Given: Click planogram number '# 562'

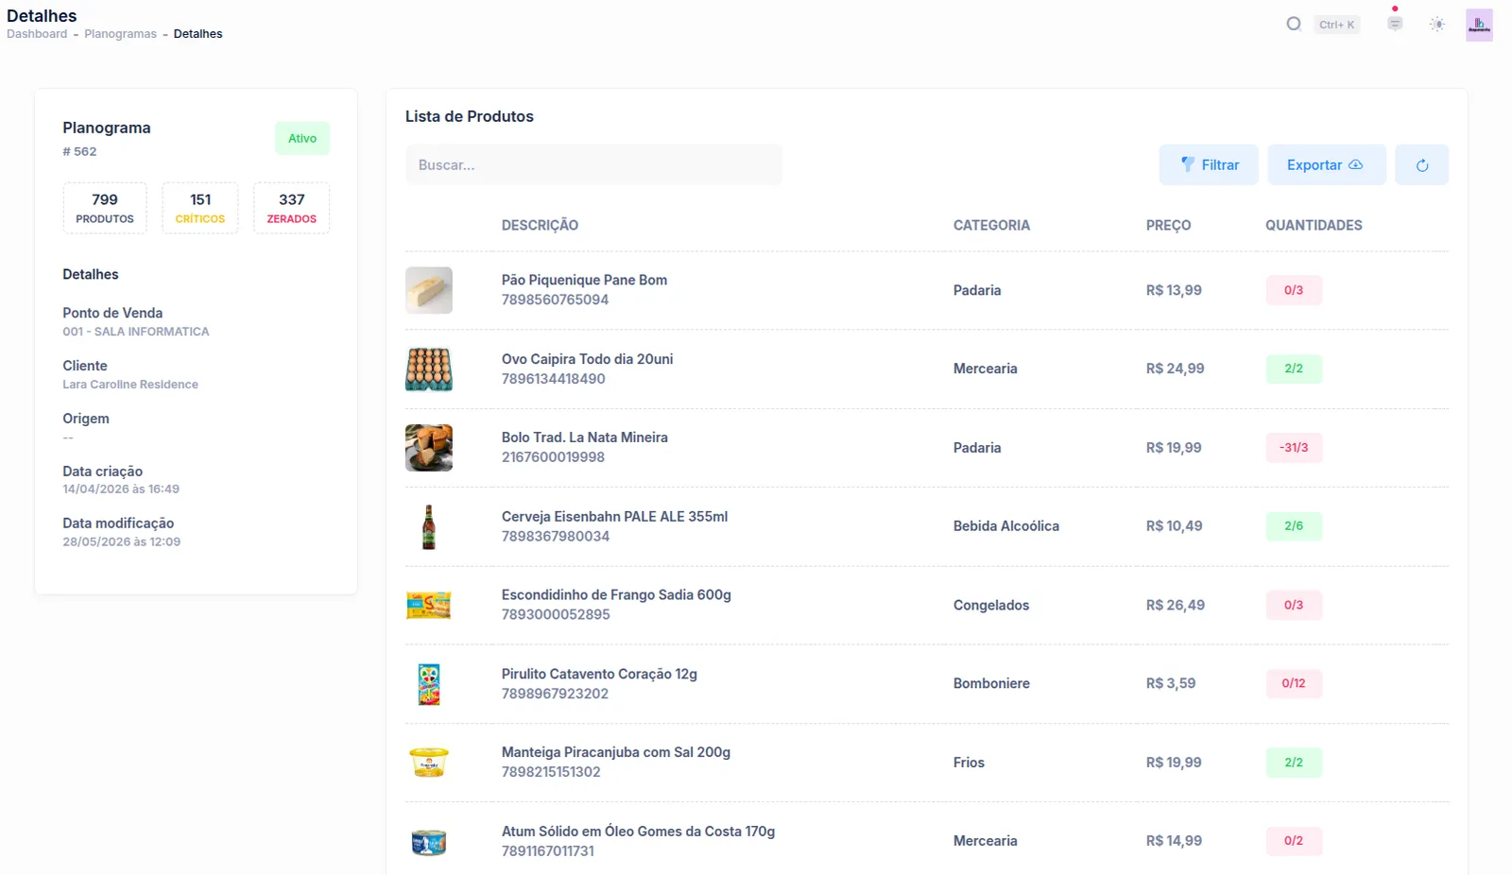Looking at the screenshot, I should (x=79, y=152).
